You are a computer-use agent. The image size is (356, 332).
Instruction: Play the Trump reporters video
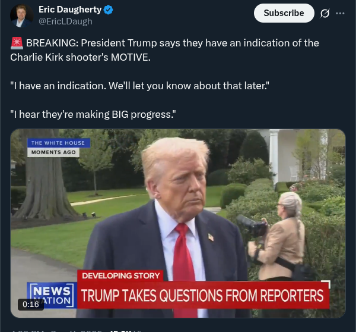click(x=178, y=223)
